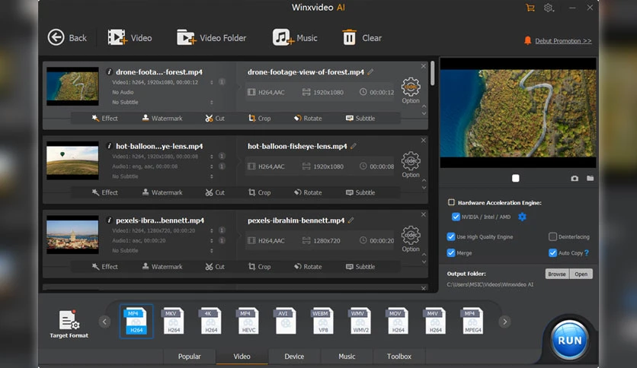Switch to the Popular tab
The width and height of the screenshot is (637, 368).
click(189, 357)
